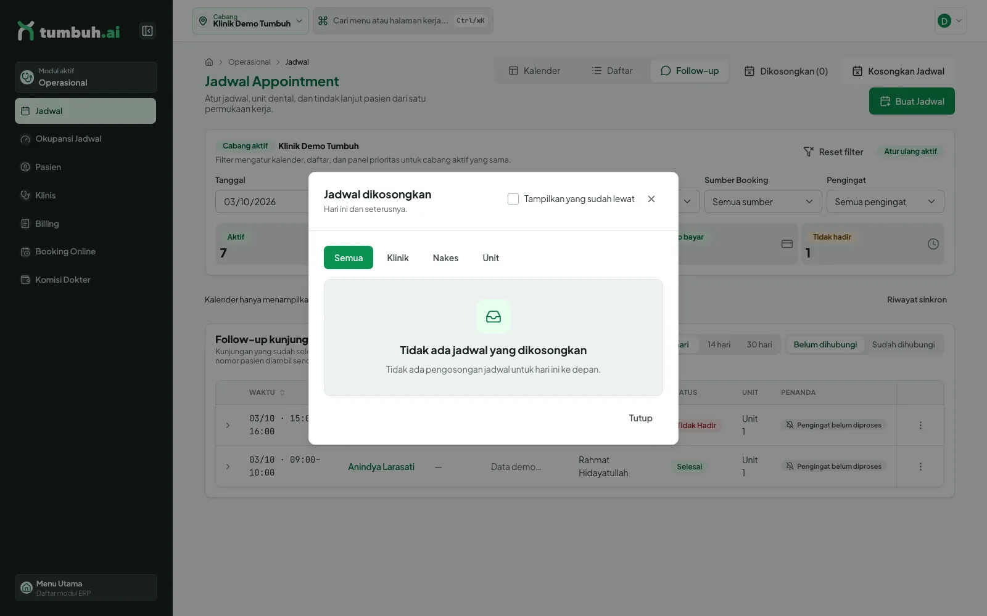The height and width of the screenshot is (616, 987).
Task: Select the Unit tab in dialog
Action: (x=491, y=257)
